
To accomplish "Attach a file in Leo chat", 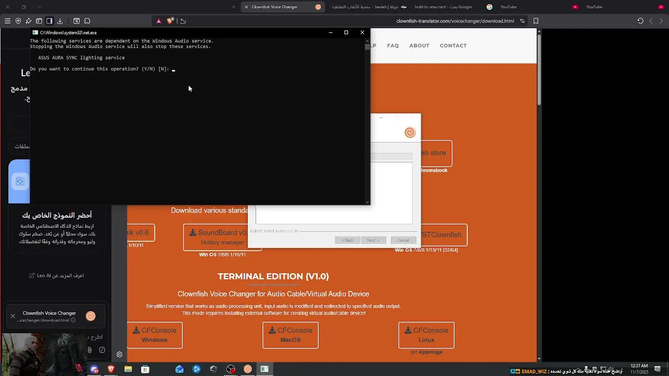I will [89, 350].
